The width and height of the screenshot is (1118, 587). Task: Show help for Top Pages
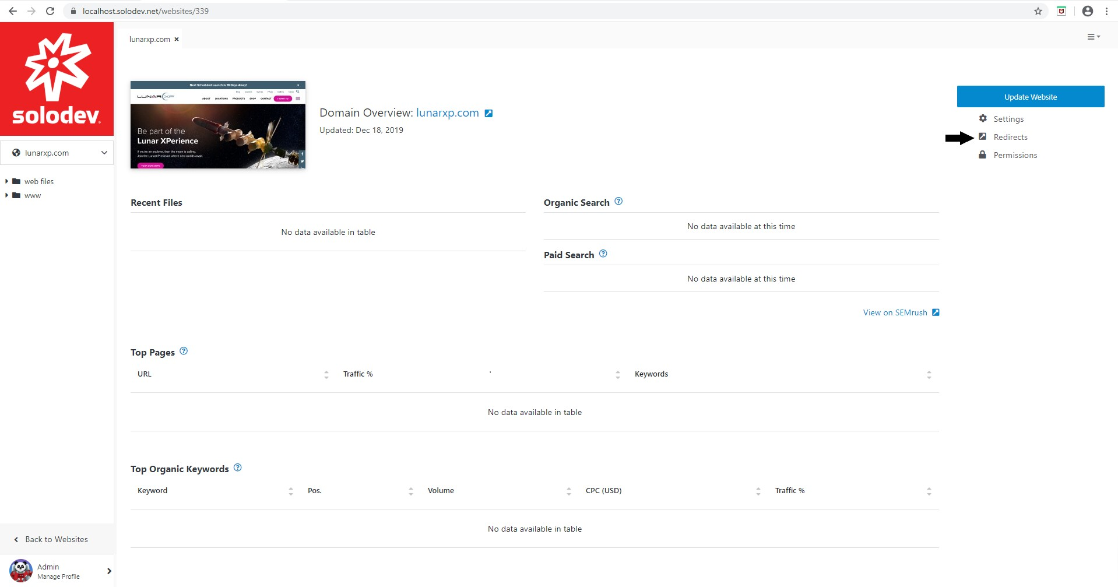[184, 351]
